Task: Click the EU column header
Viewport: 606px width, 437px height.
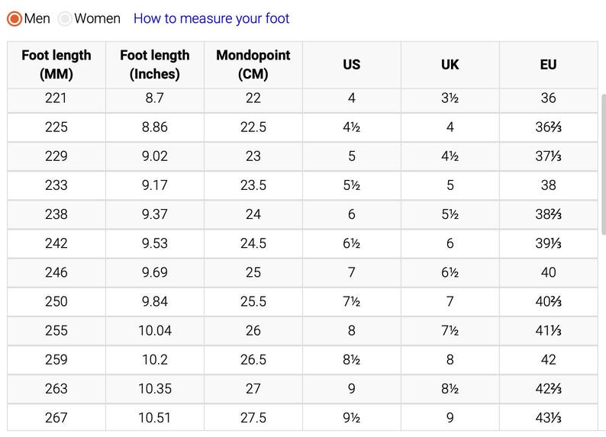Action: (548, 65)
